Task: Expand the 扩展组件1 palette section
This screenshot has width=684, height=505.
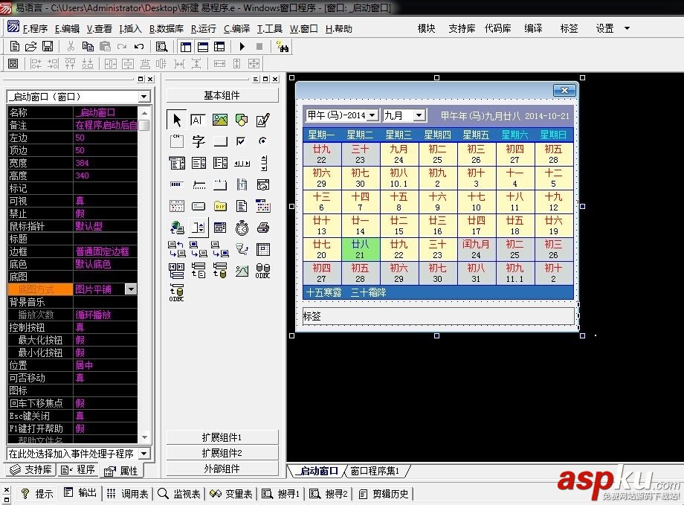Action: [x=222, y=437]
